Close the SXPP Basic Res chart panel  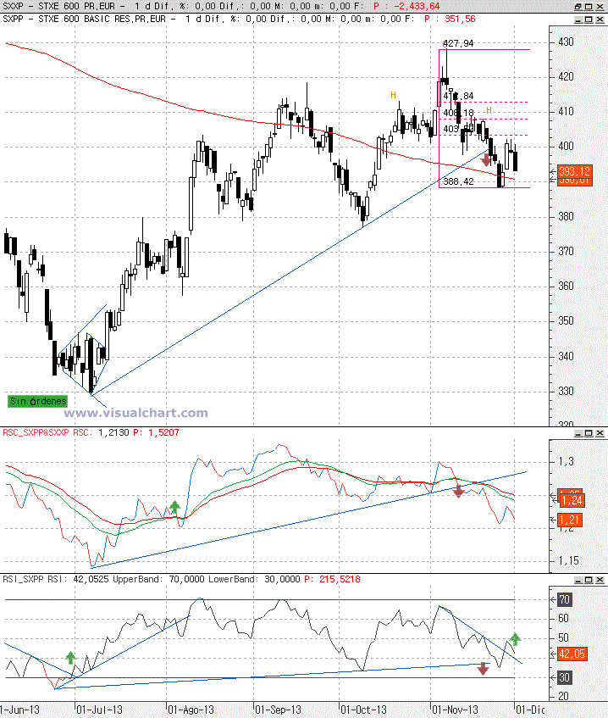tap(600, 19)
